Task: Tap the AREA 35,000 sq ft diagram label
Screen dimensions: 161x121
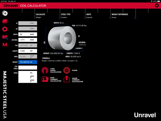Action: [73, 57]
